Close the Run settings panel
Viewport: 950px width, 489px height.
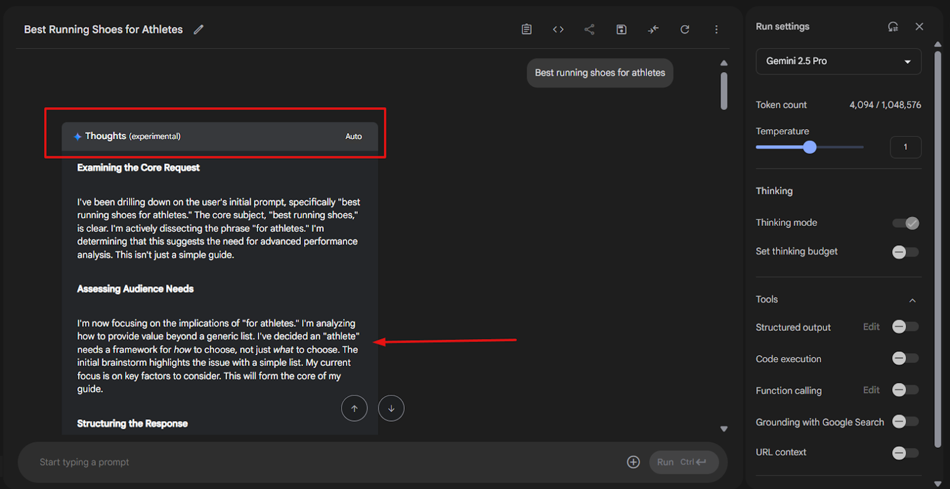[919, 27]
